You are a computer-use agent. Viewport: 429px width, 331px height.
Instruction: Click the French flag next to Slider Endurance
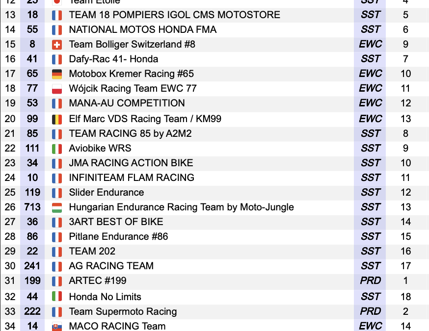(57, 193)
